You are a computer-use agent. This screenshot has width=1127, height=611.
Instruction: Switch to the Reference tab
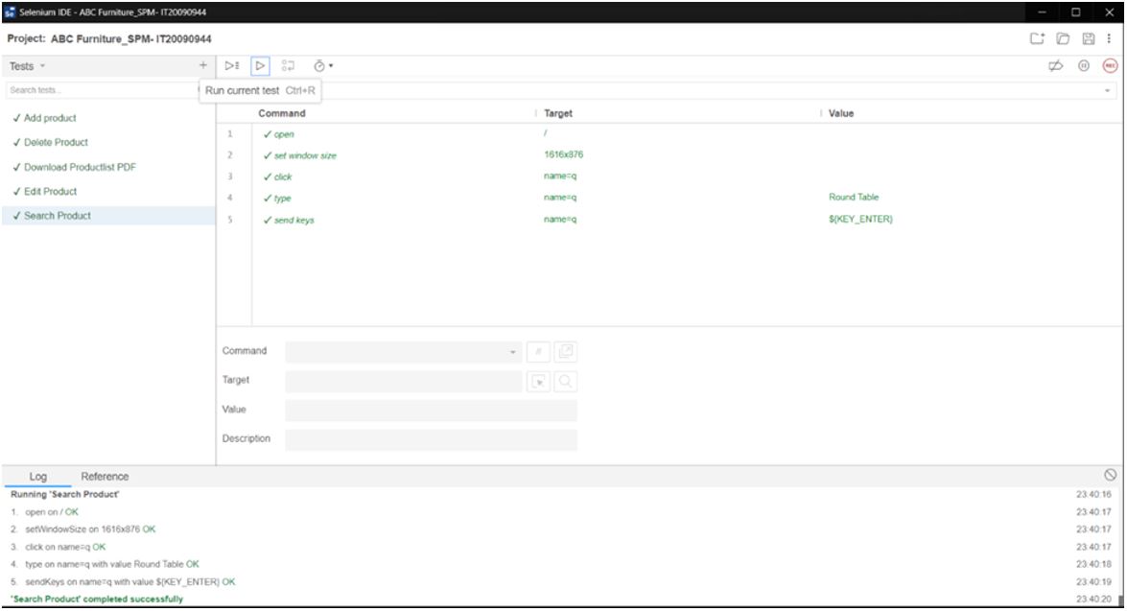point(105,477)
